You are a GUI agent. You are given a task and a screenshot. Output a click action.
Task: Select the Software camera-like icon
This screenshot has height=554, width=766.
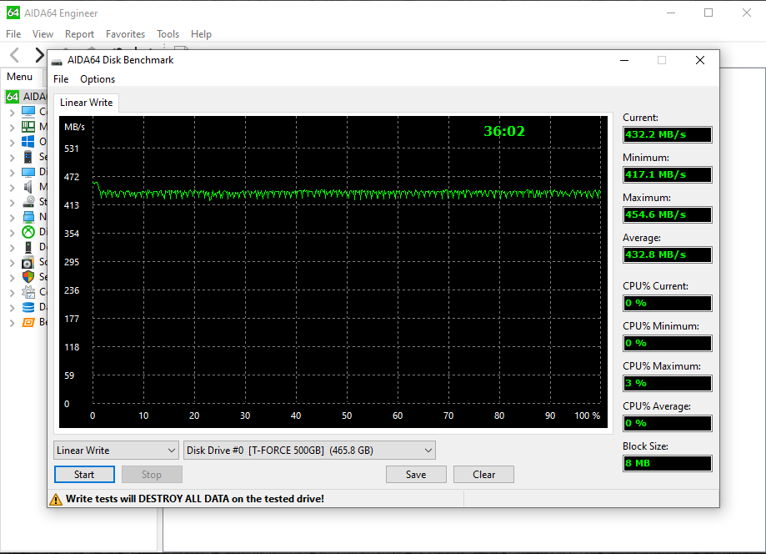coord(28,262)
